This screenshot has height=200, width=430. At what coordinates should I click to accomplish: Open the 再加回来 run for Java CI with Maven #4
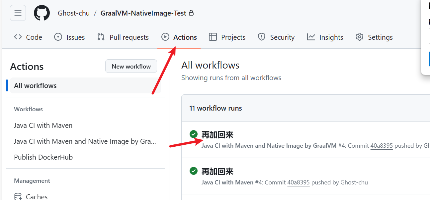(x=217, y=172)
